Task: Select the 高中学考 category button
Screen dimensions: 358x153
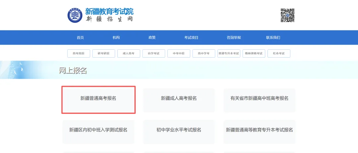Action: point(204,53)
